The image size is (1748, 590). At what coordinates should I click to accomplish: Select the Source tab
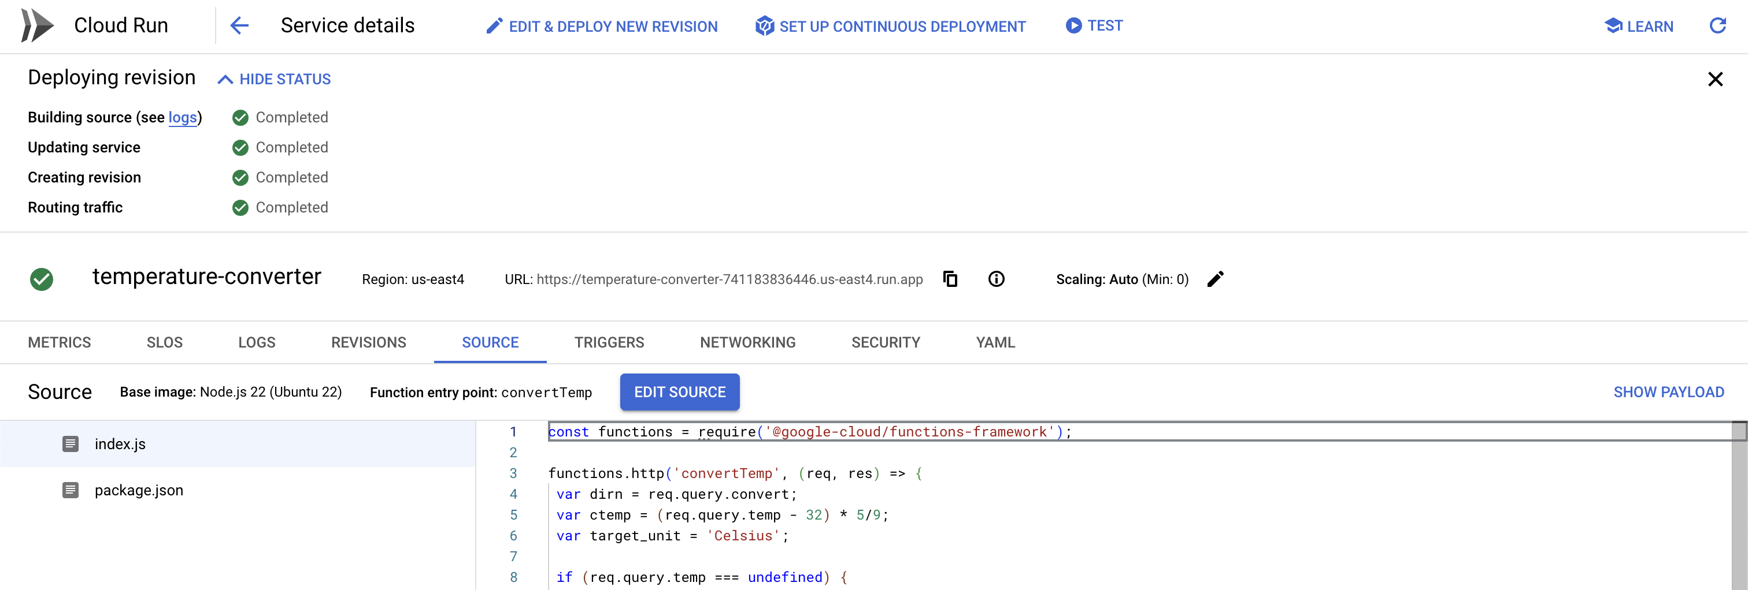(x=490, y=342)
